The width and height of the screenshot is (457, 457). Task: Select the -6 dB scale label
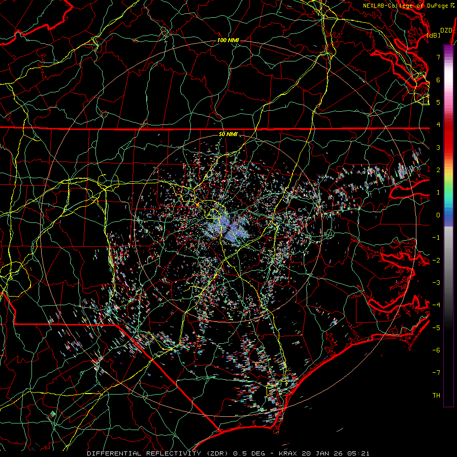[436, 350]
